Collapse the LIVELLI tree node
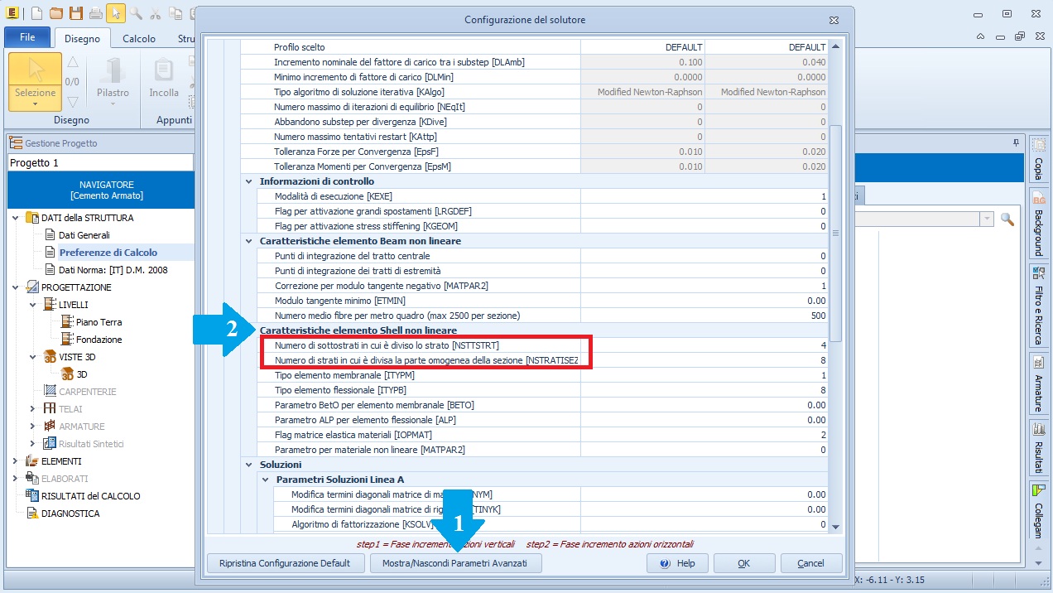 pyautogui.click(x=32, y=305)
